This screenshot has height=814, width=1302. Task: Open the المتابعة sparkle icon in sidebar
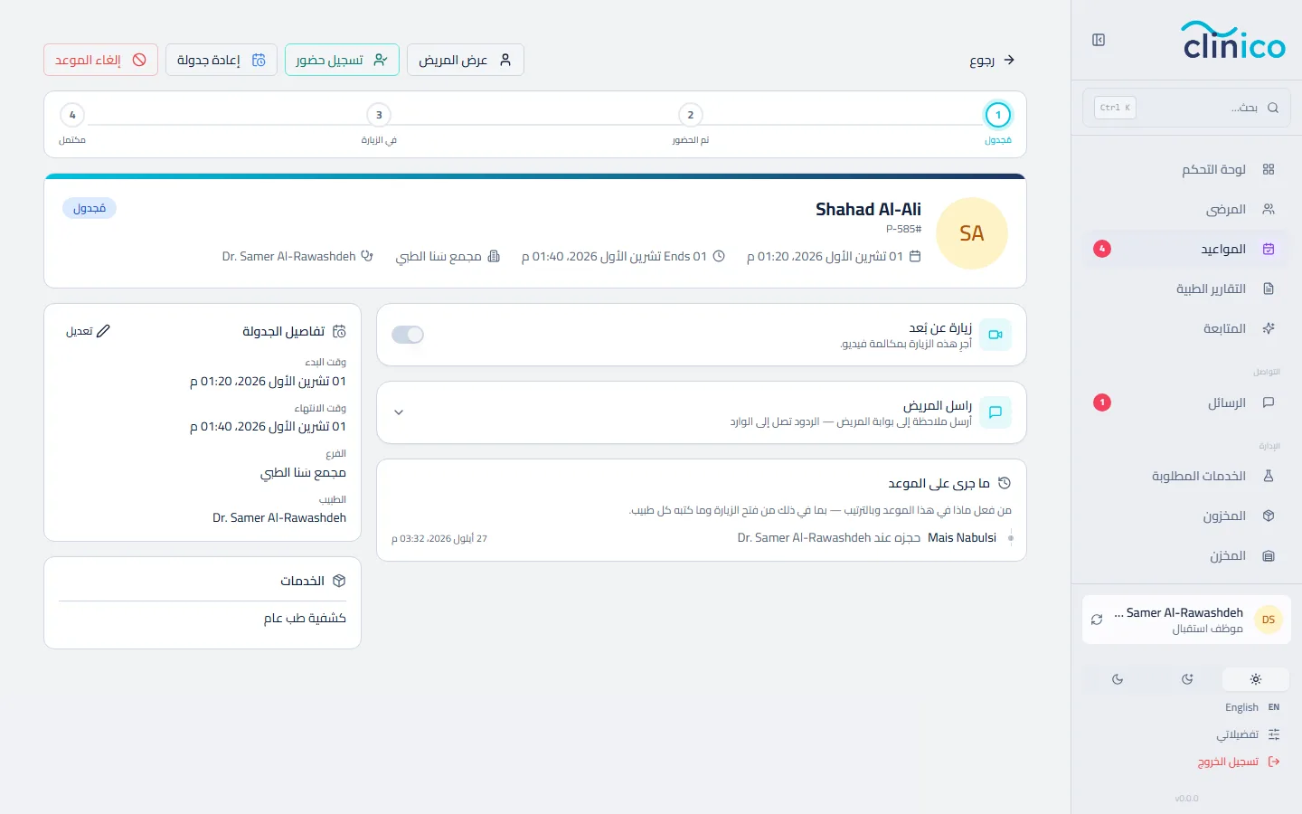coord(1269,328)
